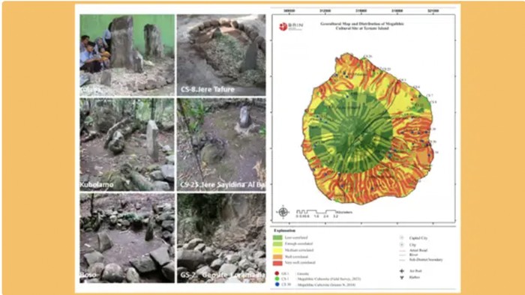Image resolution: width=525 pixels, height=295 pixels.
Task: Click the Ternate Island geocultural map
Action: (367, 129)
